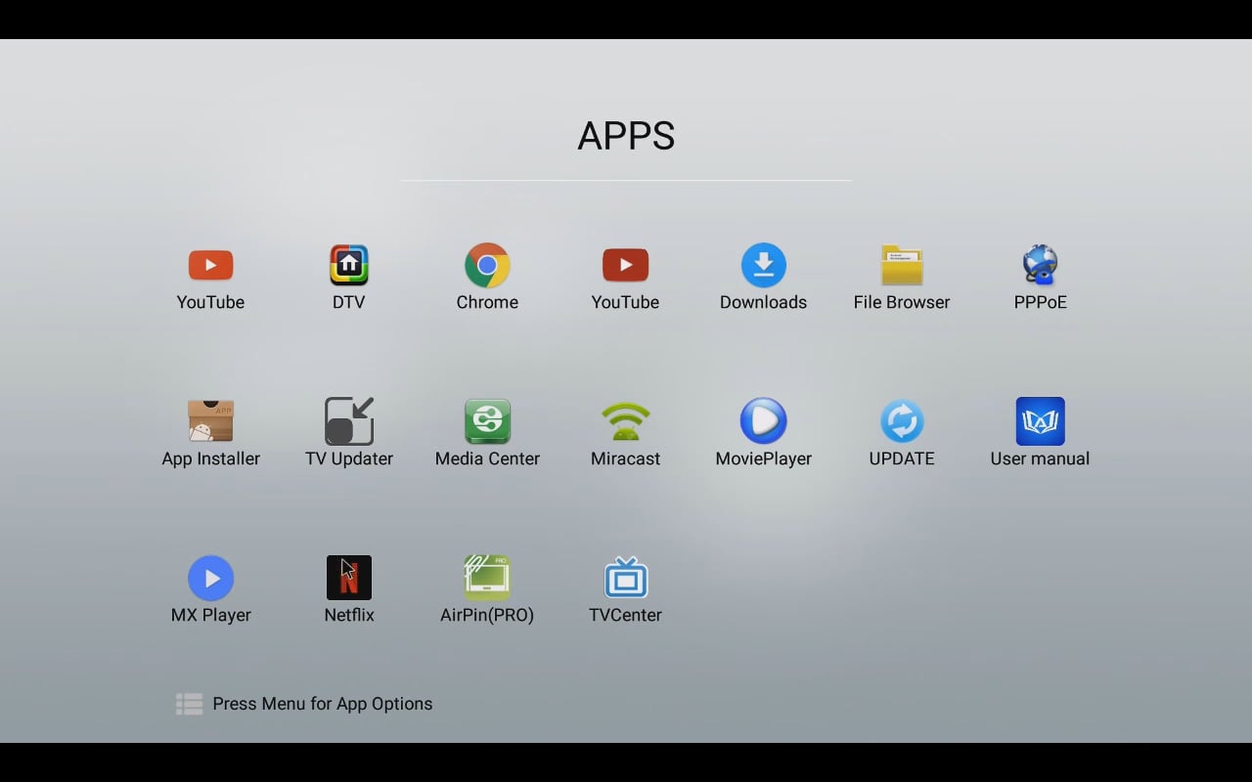
Task: Launch the AirPin(PRO) icon
Action: coord(487,578)
